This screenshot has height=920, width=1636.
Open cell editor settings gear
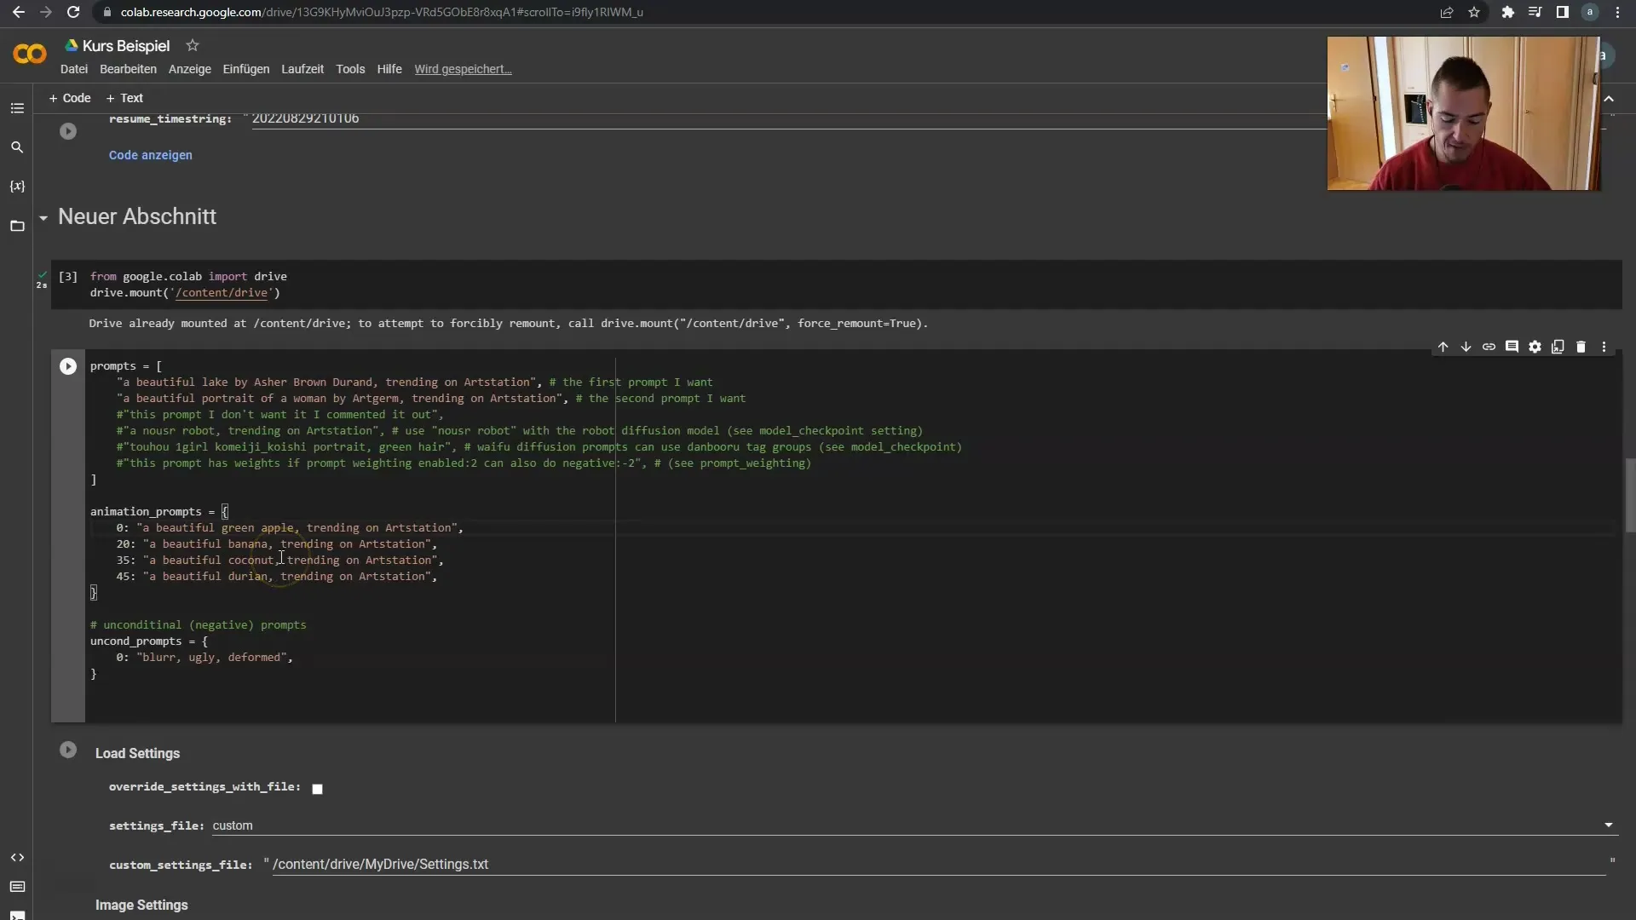1535,347
